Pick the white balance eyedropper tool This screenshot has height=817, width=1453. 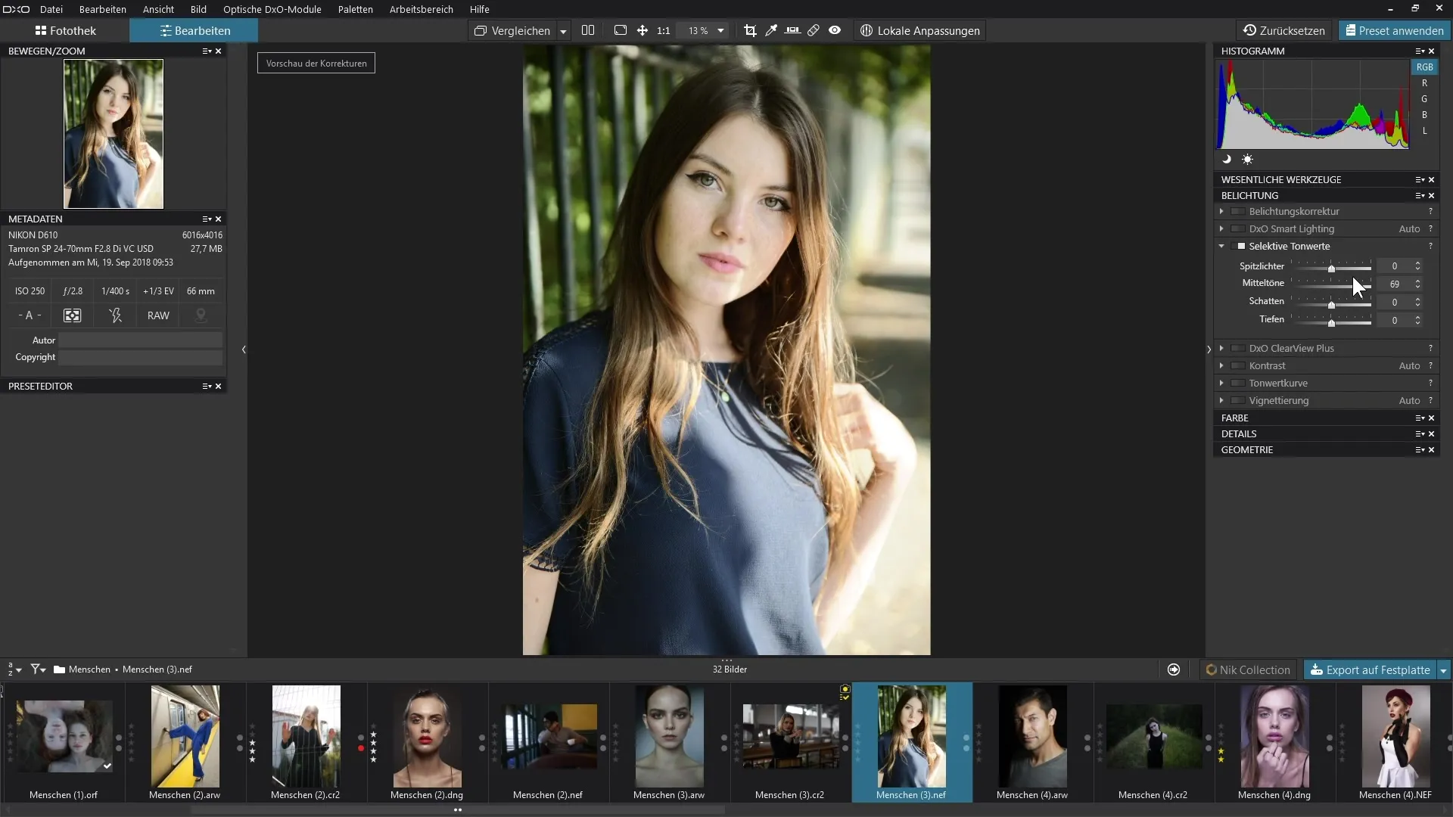tap(771, 30)
